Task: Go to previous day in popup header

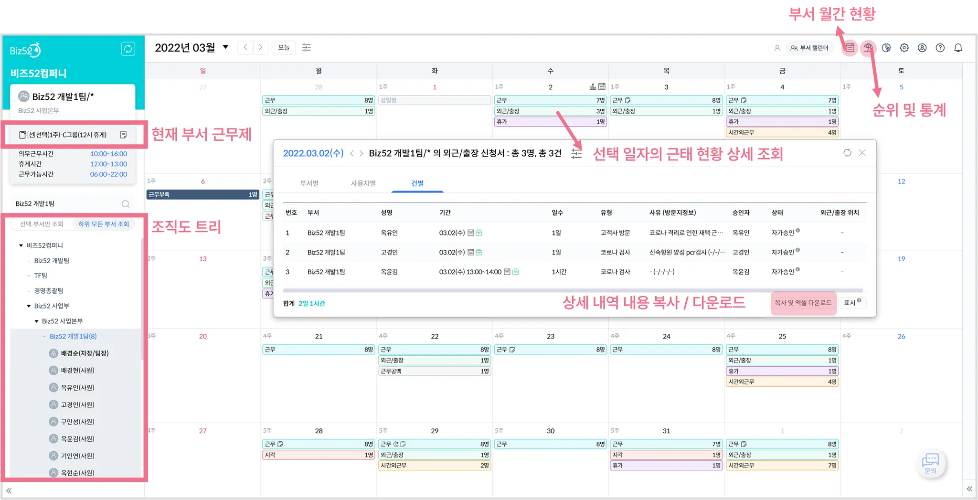Action: pos(352,153)
